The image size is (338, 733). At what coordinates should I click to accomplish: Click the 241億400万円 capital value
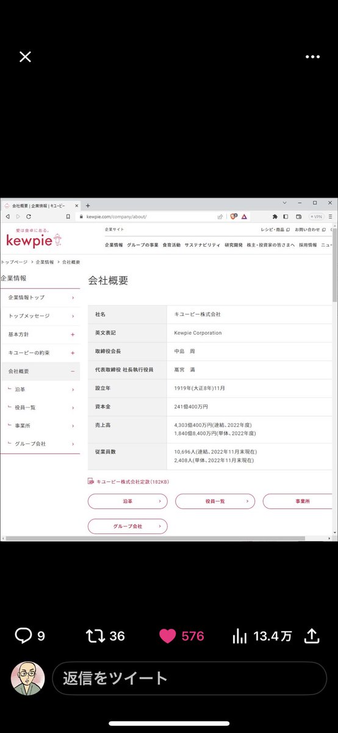[191, 406]
